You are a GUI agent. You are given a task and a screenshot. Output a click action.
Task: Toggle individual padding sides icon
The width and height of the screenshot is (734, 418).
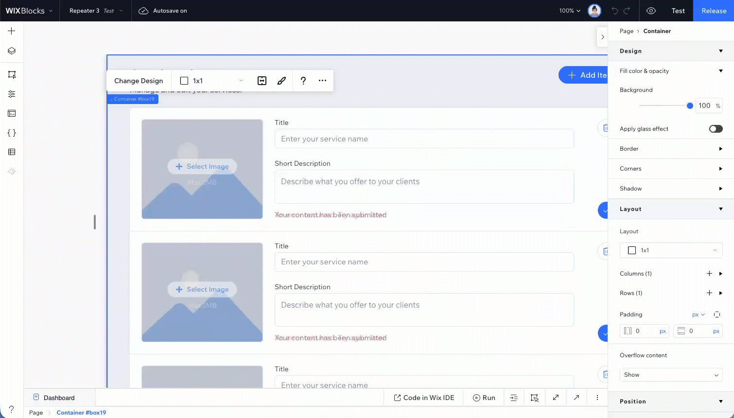point(717,314)
